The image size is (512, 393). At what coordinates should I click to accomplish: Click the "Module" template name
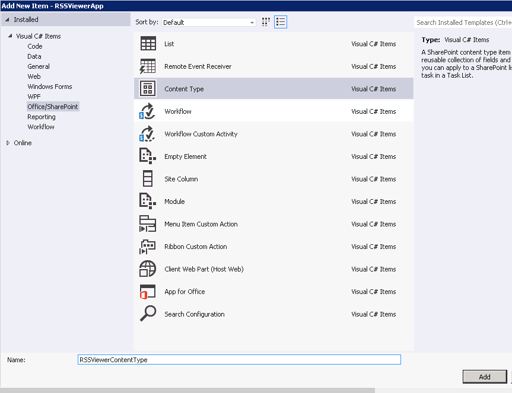click(174, 201)
